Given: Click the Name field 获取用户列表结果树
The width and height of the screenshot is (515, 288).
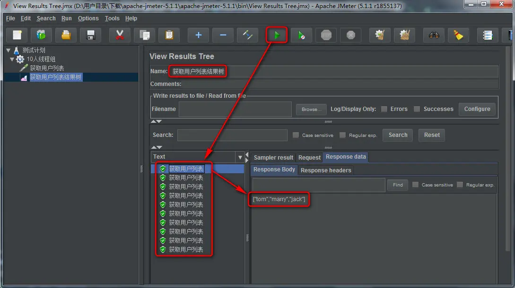Looking at the screenshot, I should click(334, 71).
